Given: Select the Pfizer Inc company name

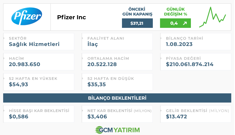Looking at the screenshot, I should [72, 17].
